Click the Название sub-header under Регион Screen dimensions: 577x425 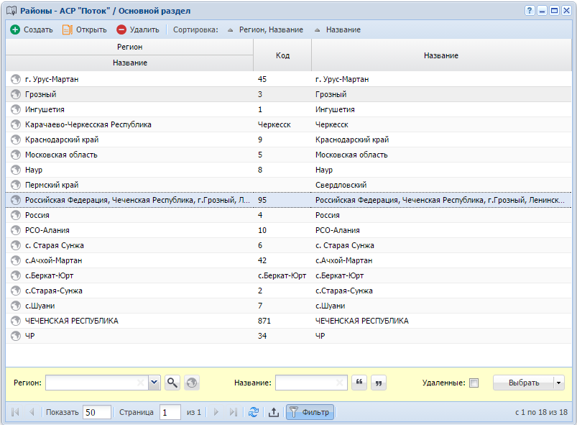click(x=129, y=63)
